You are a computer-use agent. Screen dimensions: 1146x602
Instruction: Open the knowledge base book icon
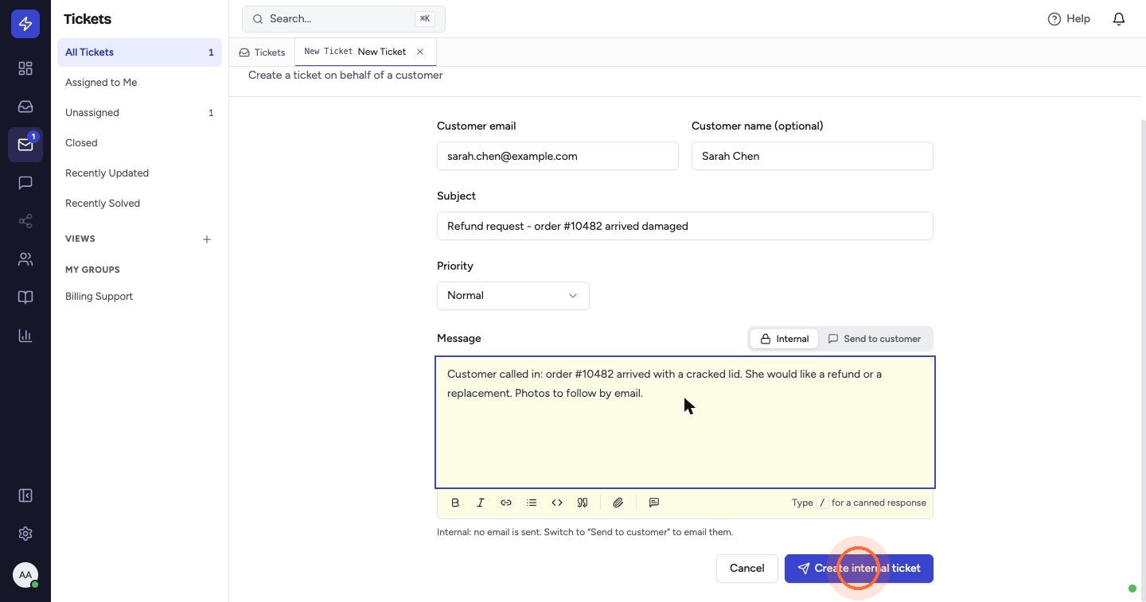tap(25, 297)
